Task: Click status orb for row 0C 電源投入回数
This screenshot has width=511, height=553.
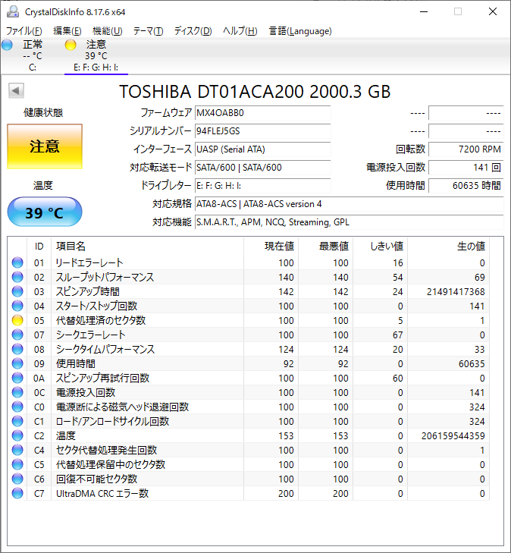Action: pyautogui.click(x=17, y=392)
